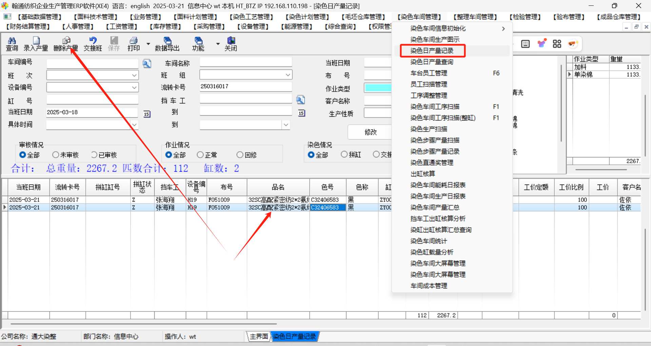Open the 班组 dropdown
The width and height of the screenshot is (651, 346).
coord(288,75)
